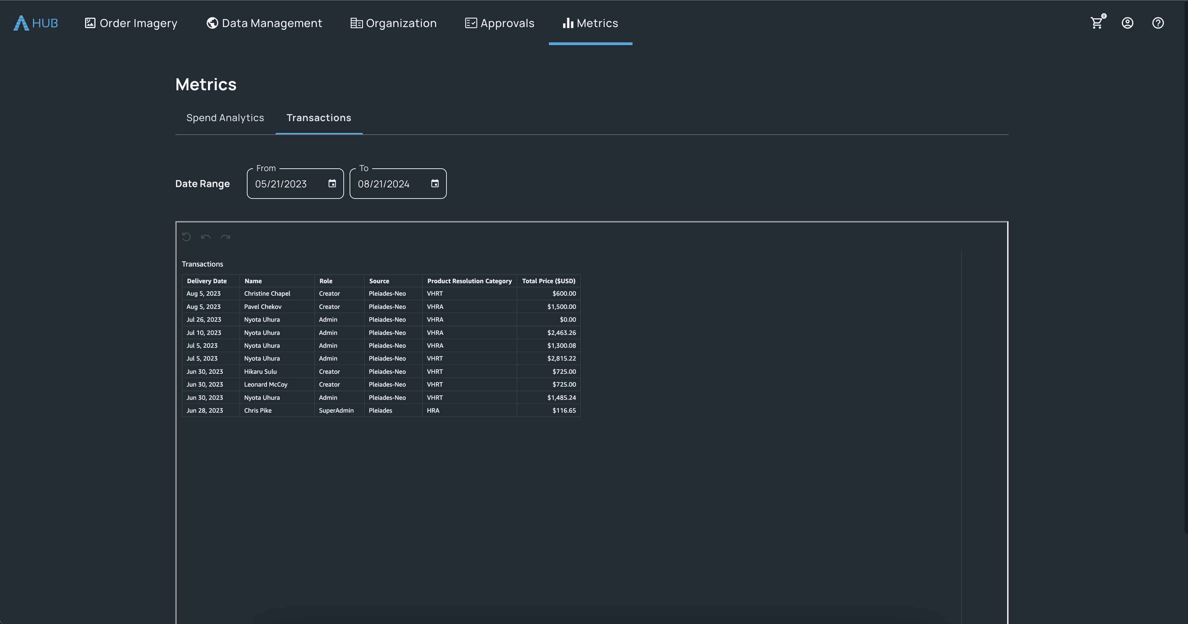Viewport: 1188px width, 624px height.
Task: Open the user account profile icon
Action: click(1127, 23)
